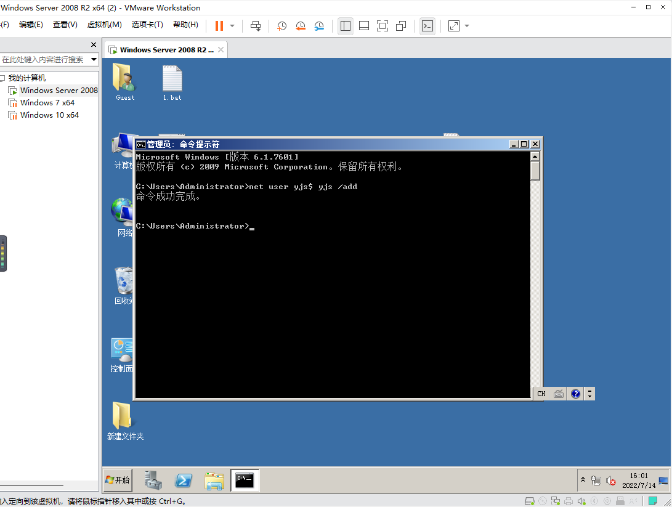Show the console view
Screen dimensions: 672x507
click(x=427, y=26)
